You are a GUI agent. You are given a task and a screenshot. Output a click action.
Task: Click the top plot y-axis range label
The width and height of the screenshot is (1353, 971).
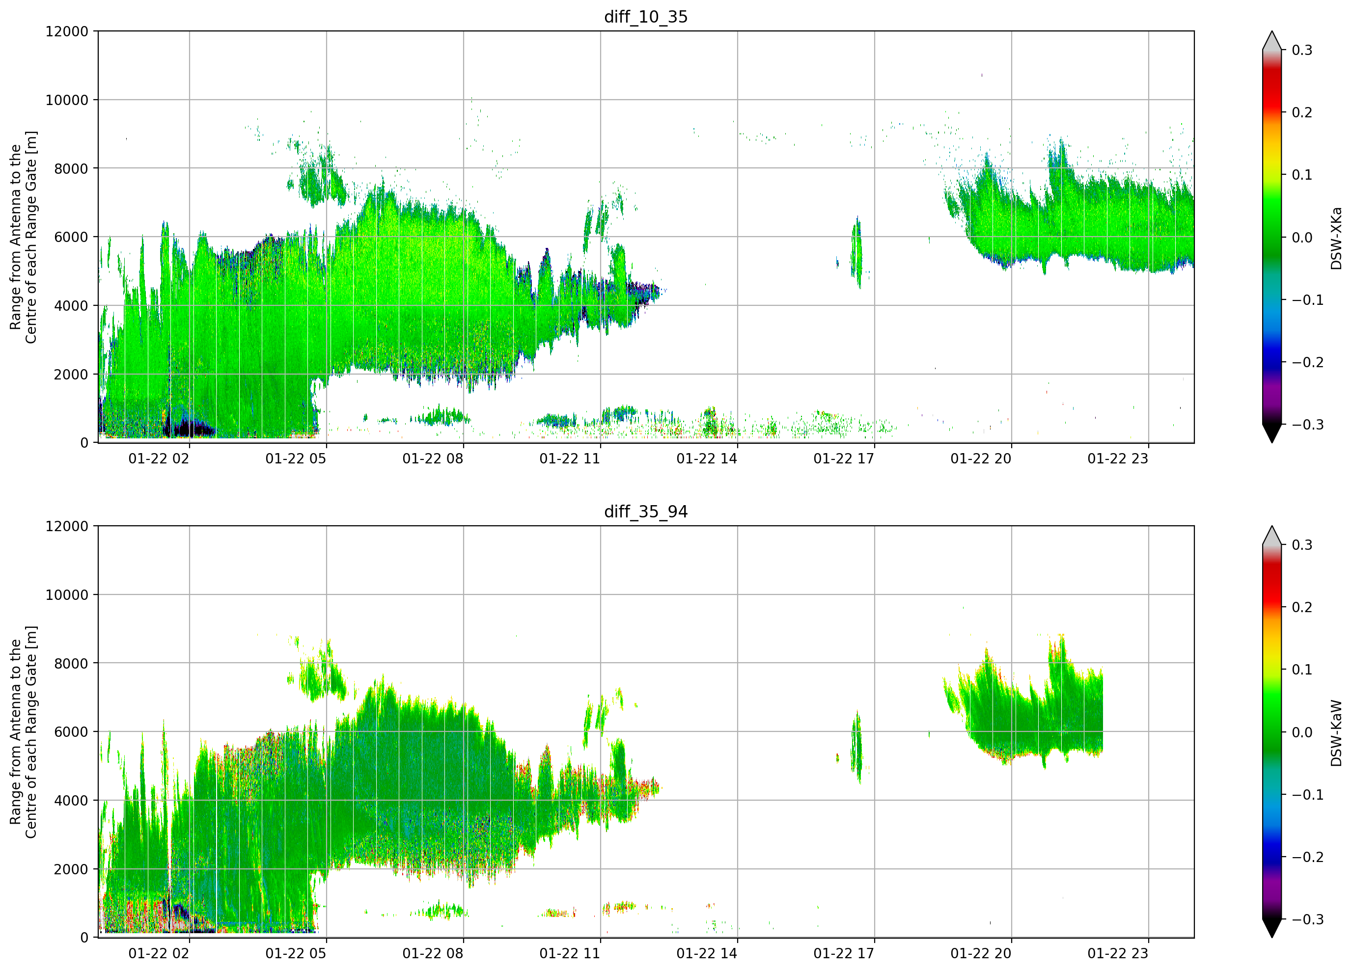click(23, 237)
